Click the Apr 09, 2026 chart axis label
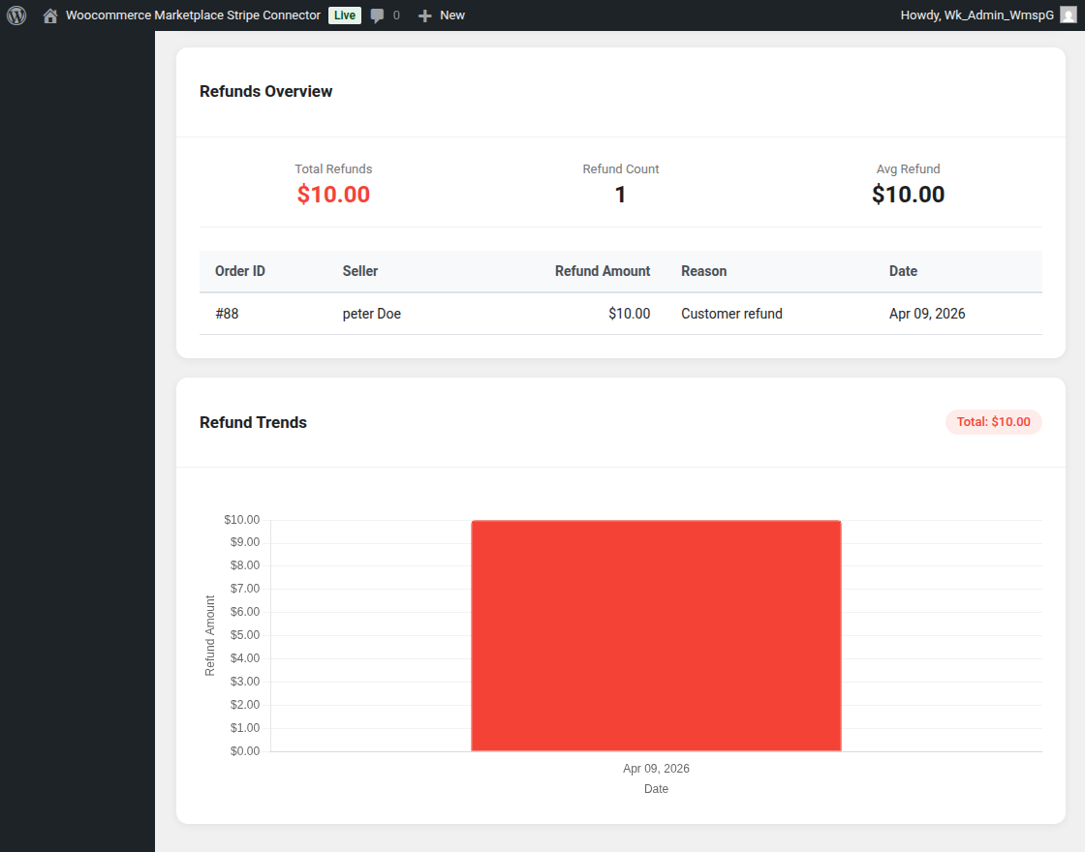The image size is (1085, 852). pyautogui.click(x=656, y=769)
